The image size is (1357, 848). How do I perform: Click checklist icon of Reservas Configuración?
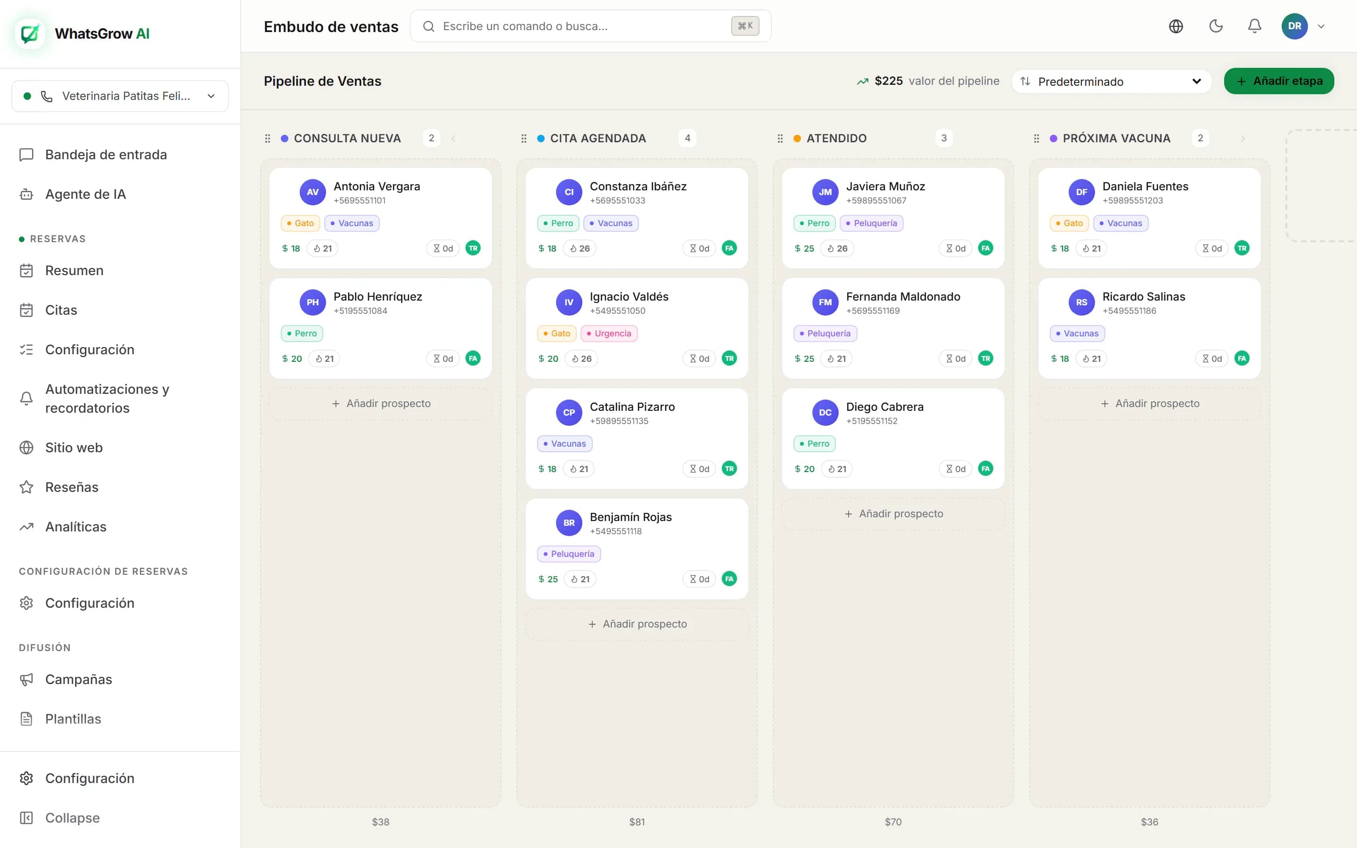[x=26, y=350]
